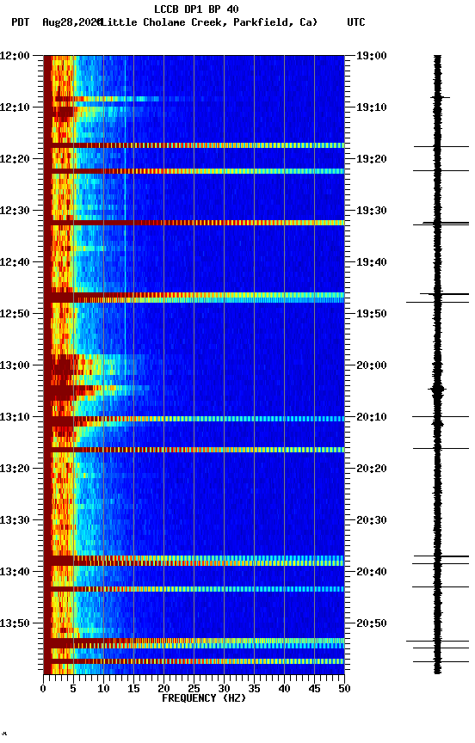This screenshot has width=475, height=743.
Task: Click the '15' frequency axis label
Action: (133, 690)
